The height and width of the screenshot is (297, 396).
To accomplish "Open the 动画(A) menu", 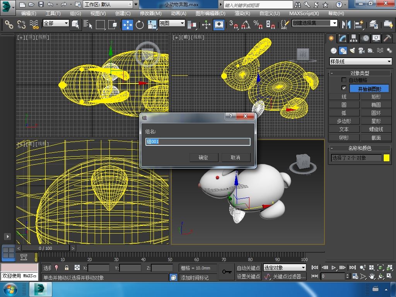I will [178, 14].
